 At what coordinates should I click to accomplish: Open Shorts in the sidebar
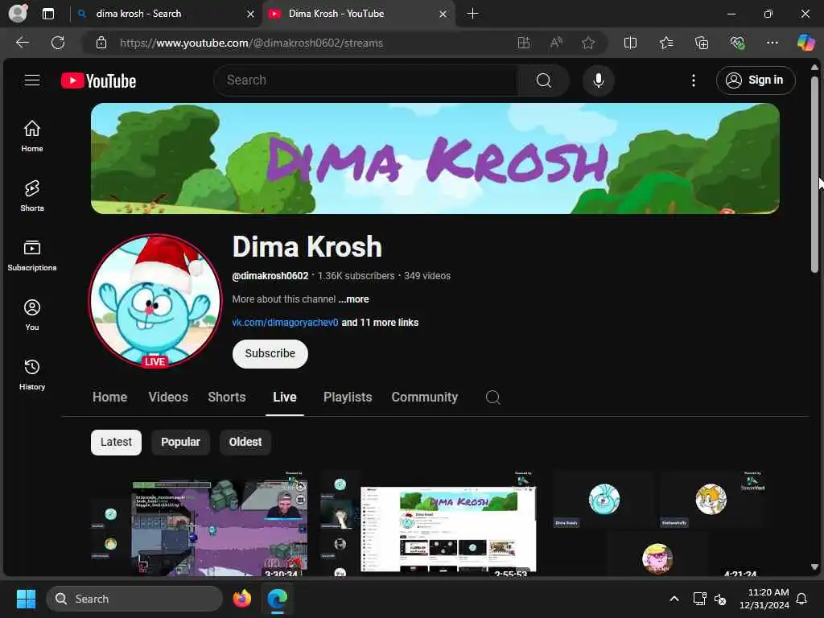click(32, 196)
